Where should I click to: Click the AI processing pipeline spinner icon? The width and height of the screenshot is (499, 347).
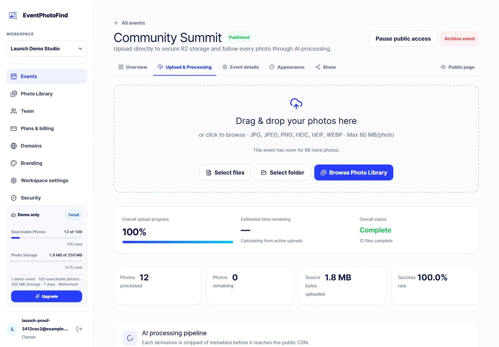pyautogui.click(x=130, y=338)
